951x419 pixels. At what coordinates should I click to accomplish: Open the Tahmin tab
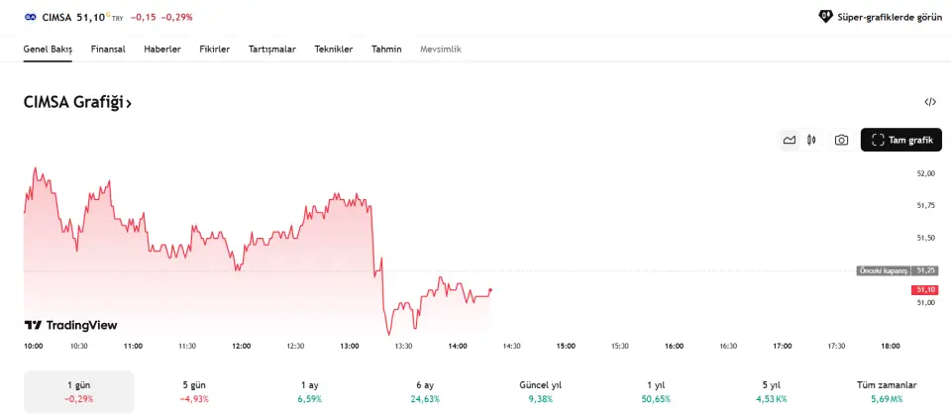coord(386,50)
